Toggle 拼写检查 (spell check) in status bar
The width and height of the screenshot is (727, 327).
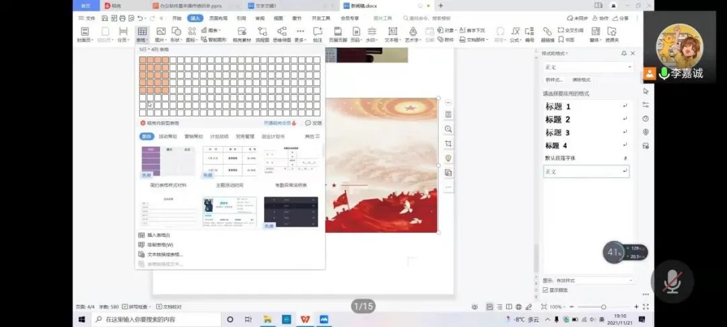tap(135, 307)
